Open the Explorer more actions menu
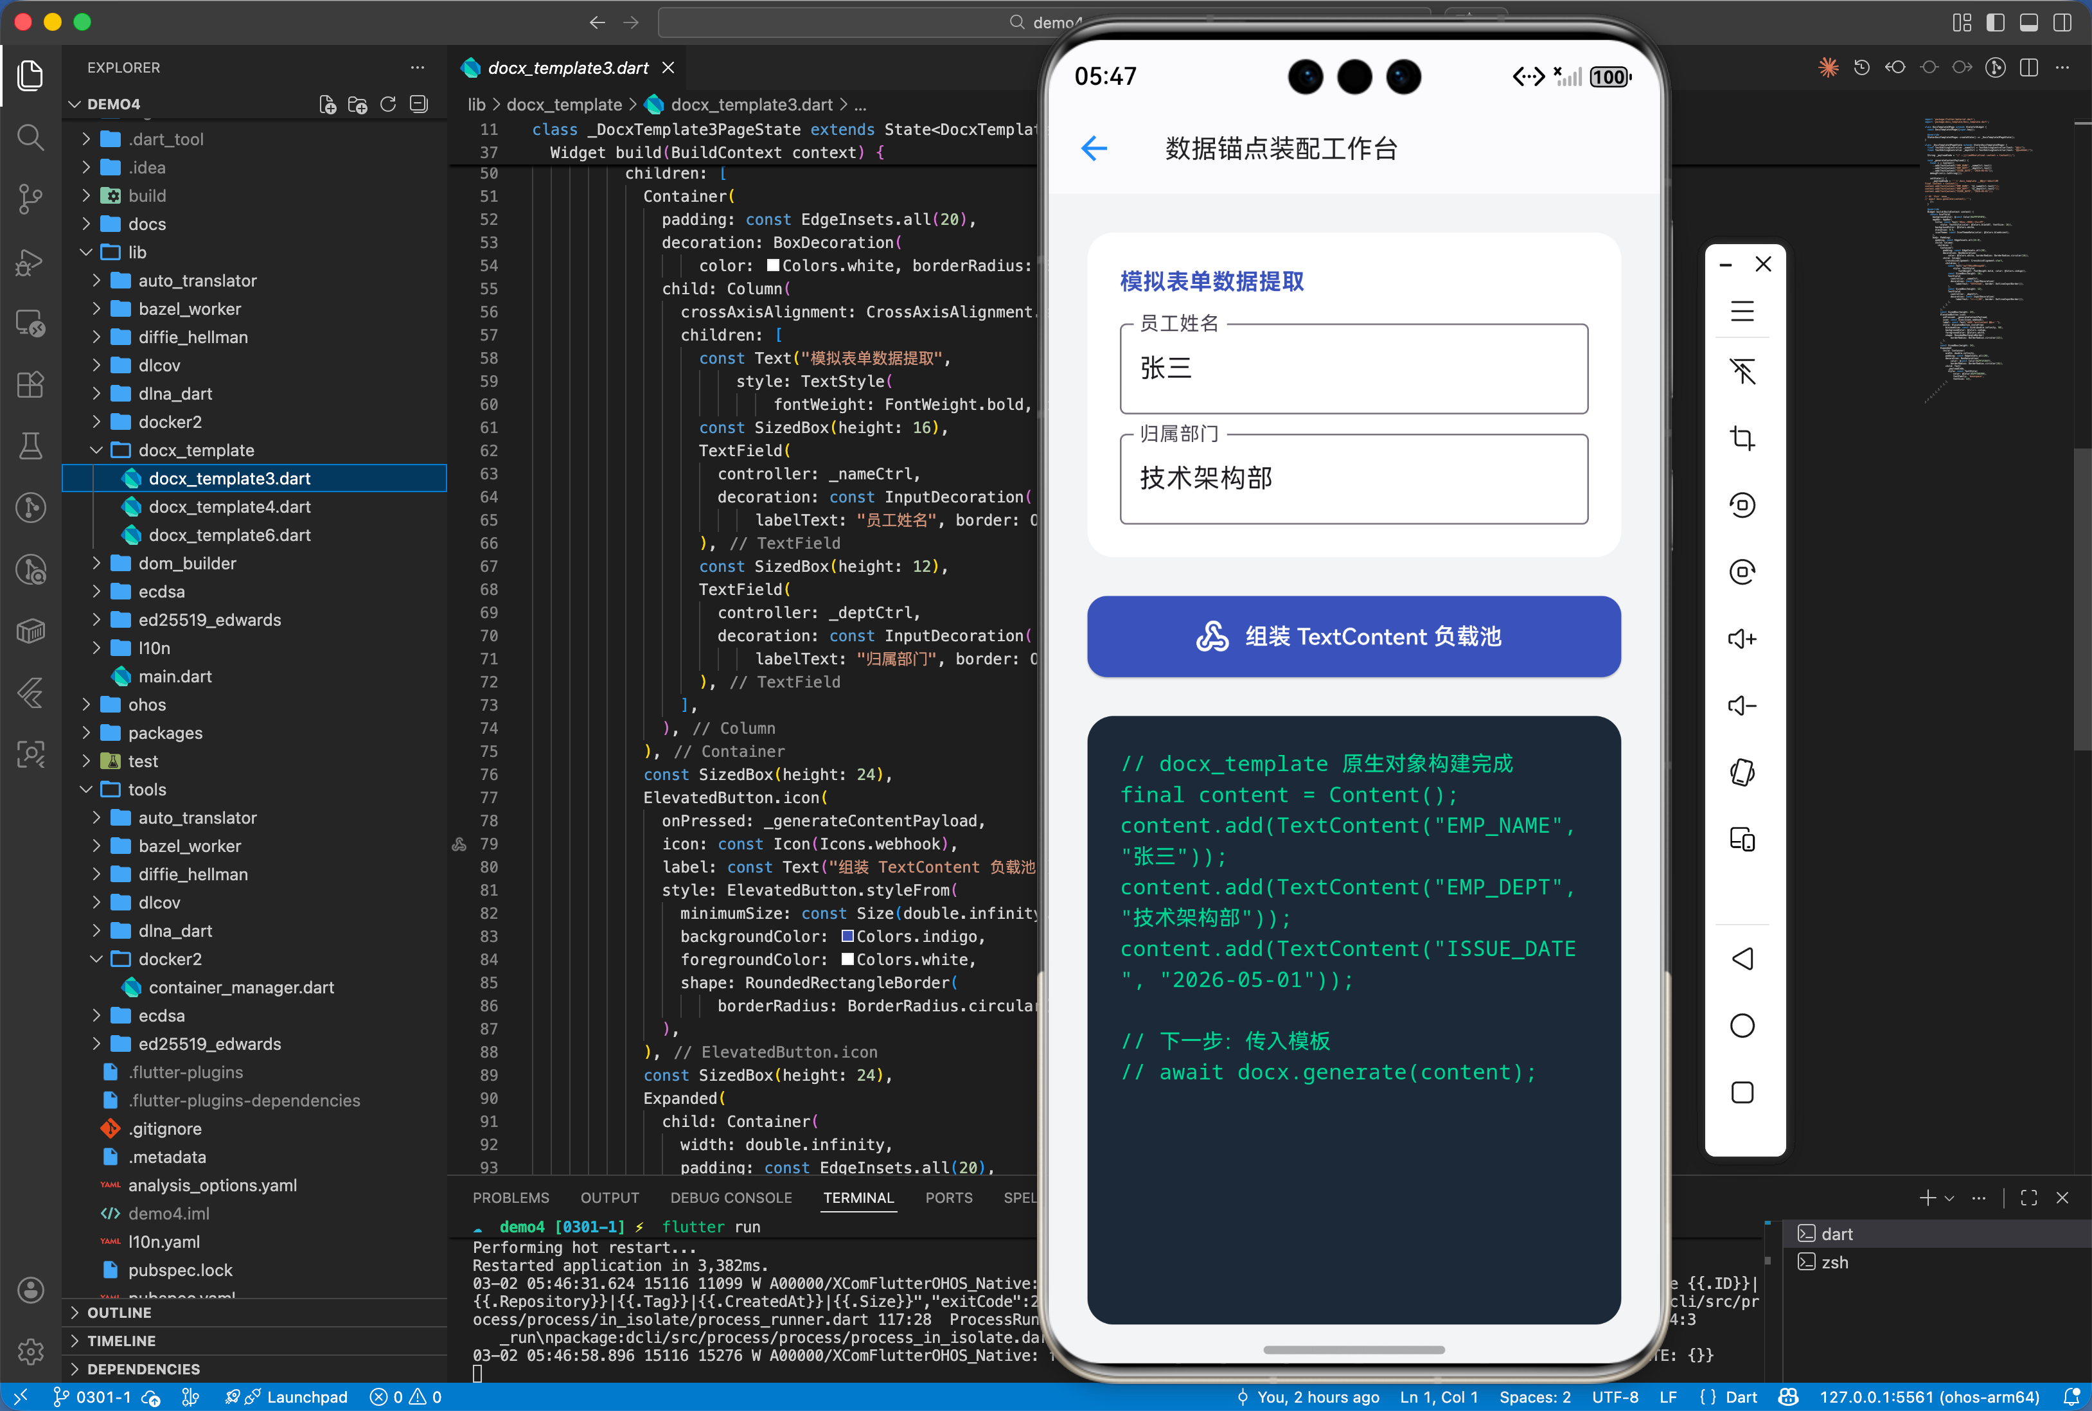The width and height of the screenshot is (2092, 1411). click(418, 67)
